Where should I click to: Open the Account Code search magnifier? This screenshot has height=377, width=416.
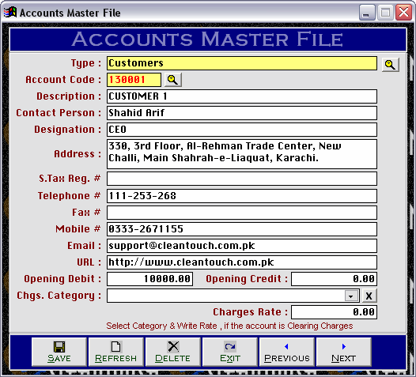pyautogui.click(x=173, y=80)
